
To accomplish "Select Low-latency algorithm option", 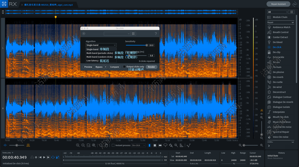I will tap(92, 61).
